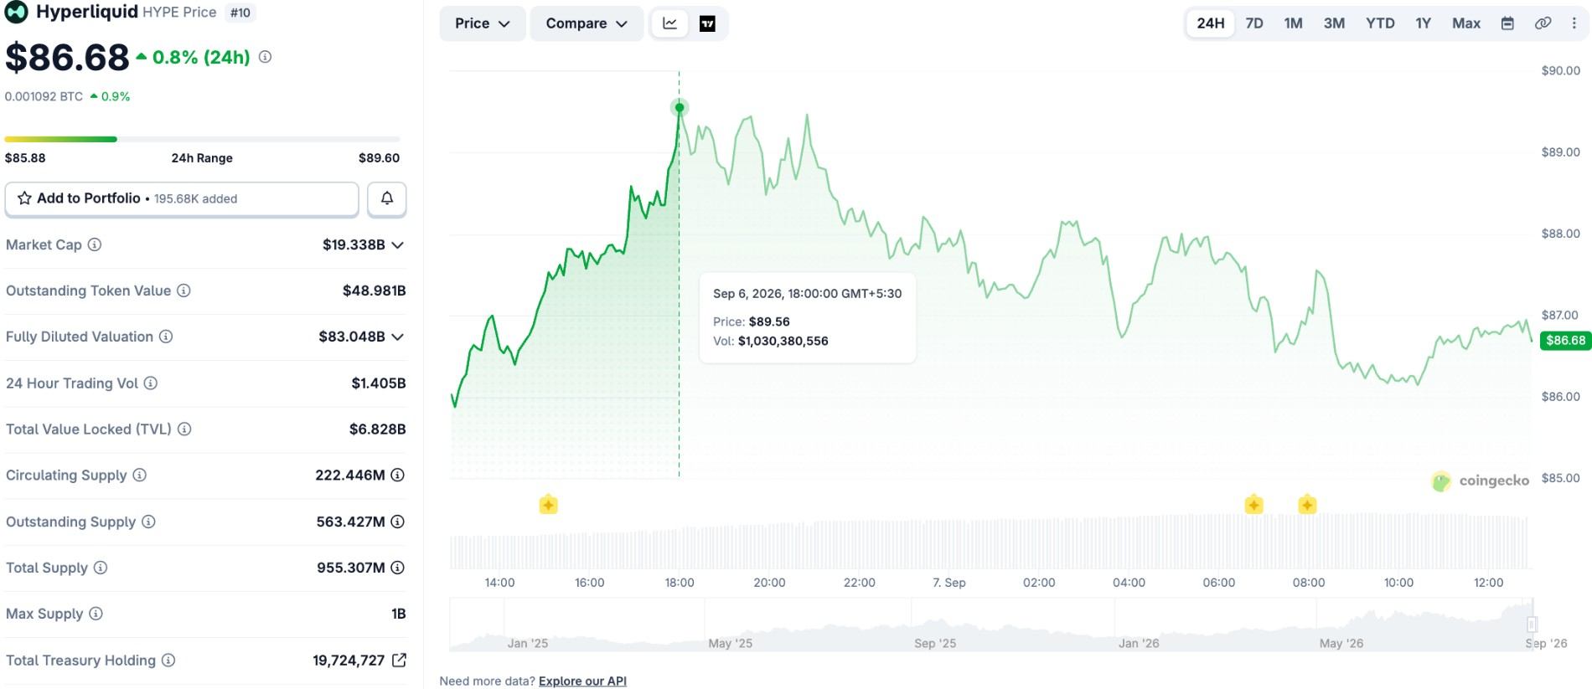The image size is (1592, 689).
Task: Click the 1B max supply value
Action: point(399,614)
